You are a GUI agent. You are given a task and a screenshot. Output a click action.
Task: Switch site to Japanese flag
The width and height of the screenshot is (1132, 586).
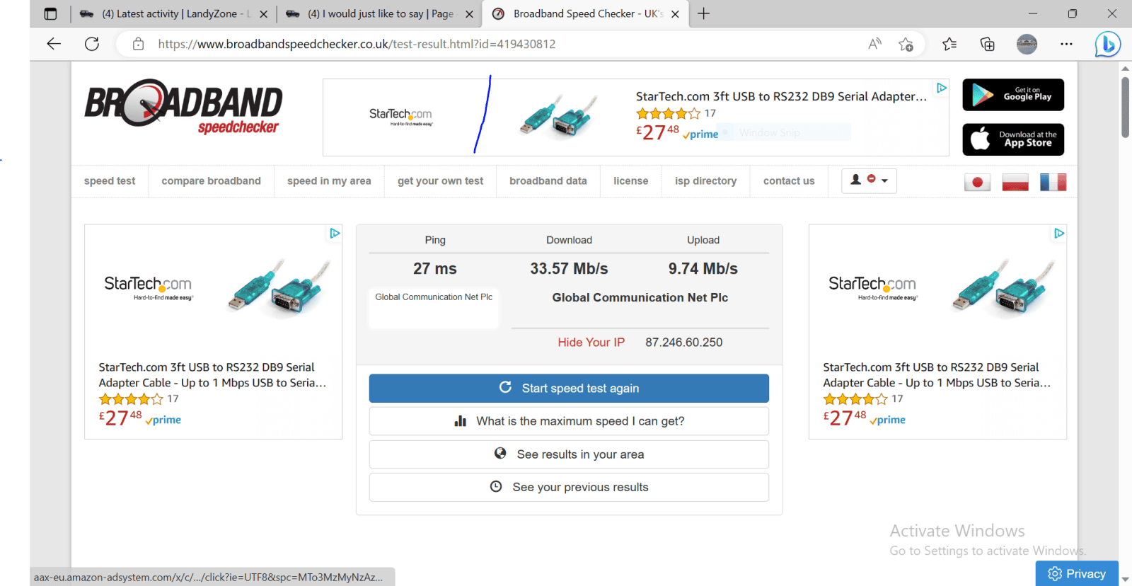click(977, 182)
